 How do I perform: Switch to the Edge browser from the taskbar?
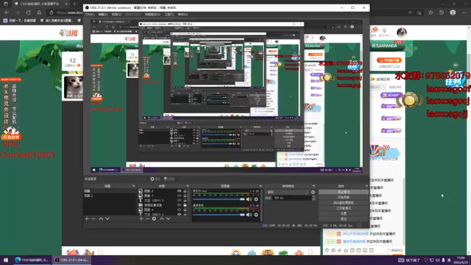point(32,260)
